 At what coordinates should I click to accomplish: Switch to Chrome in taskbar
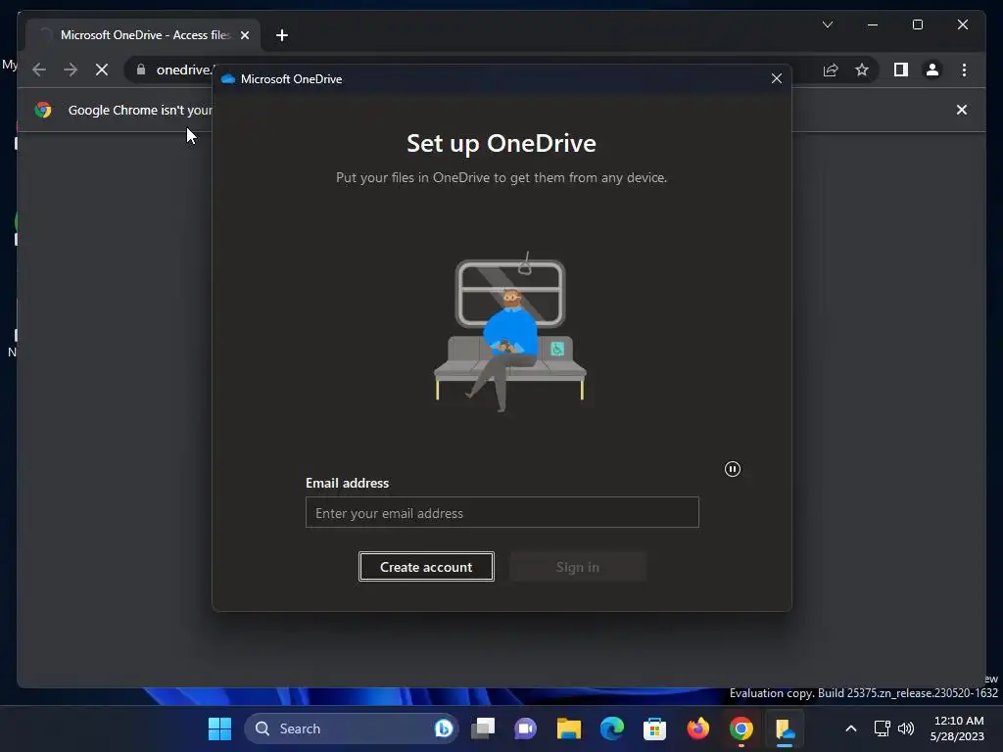740,728
